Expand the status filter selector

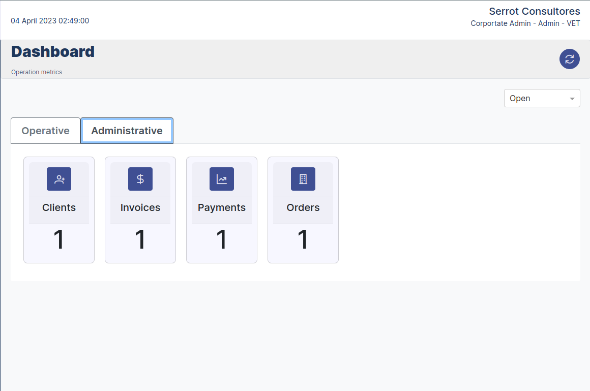(x=542, y=98)
